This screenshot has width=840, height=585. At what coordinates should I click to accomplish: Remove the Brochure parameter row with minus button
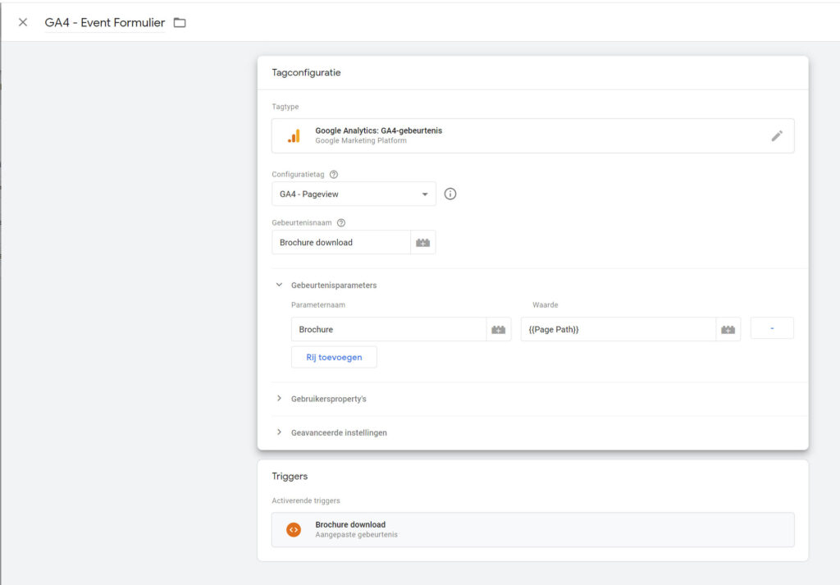coord(772,328)
